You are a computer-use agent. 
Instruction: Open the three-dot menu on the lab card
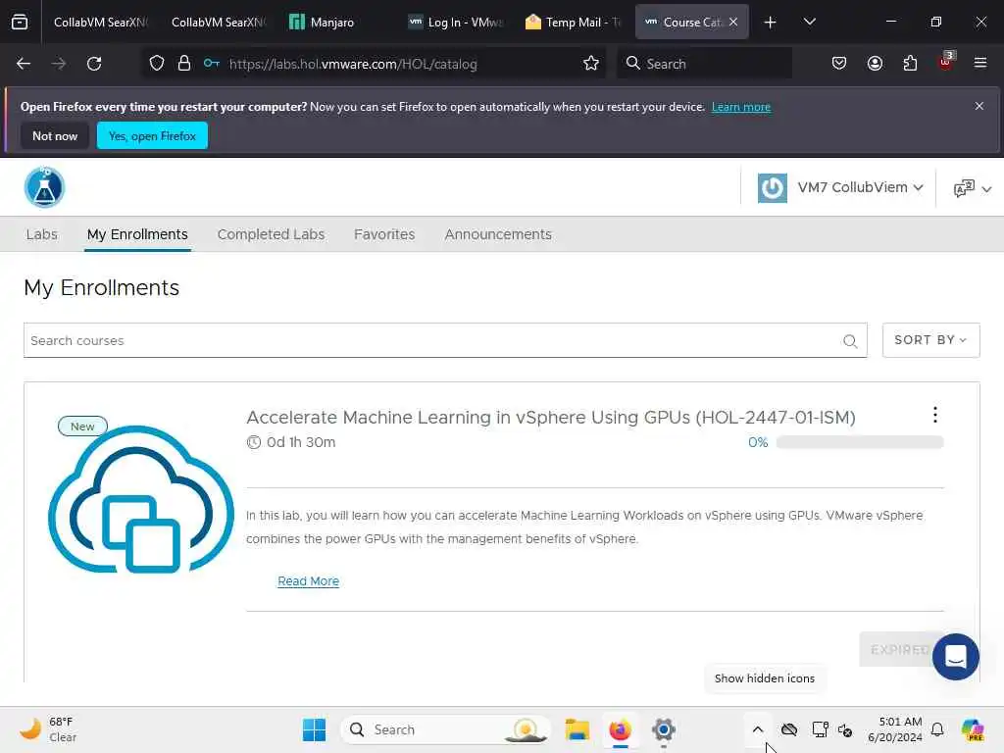tap(934, 415)
